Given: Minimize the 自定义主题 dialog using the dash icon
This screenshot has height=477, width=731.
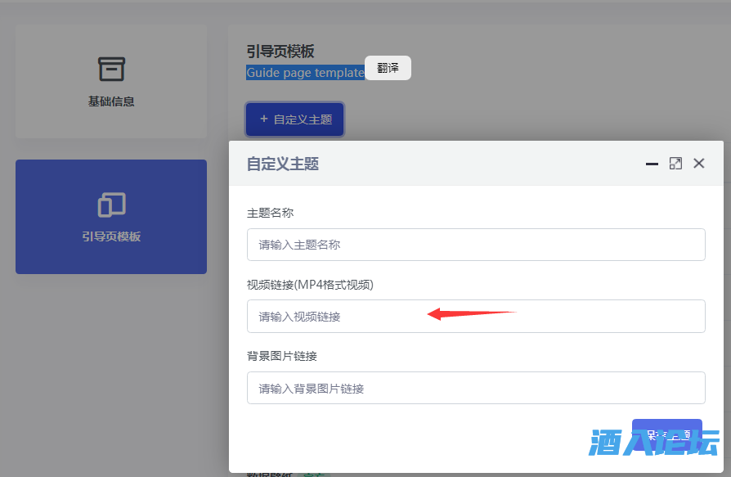Looking at the screenshot, I should click(x=652, y=164).
